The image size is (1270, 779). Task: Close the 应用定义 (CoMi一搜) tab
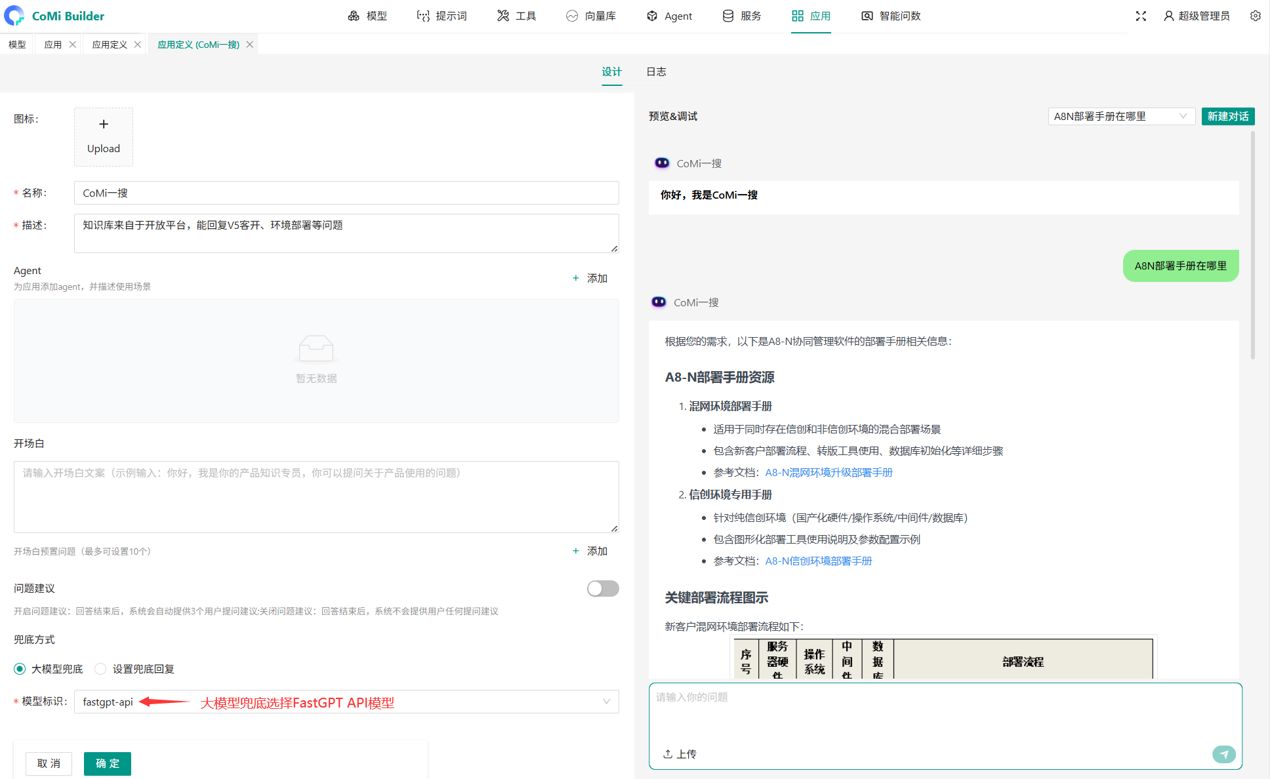click(x=250, y=45)
